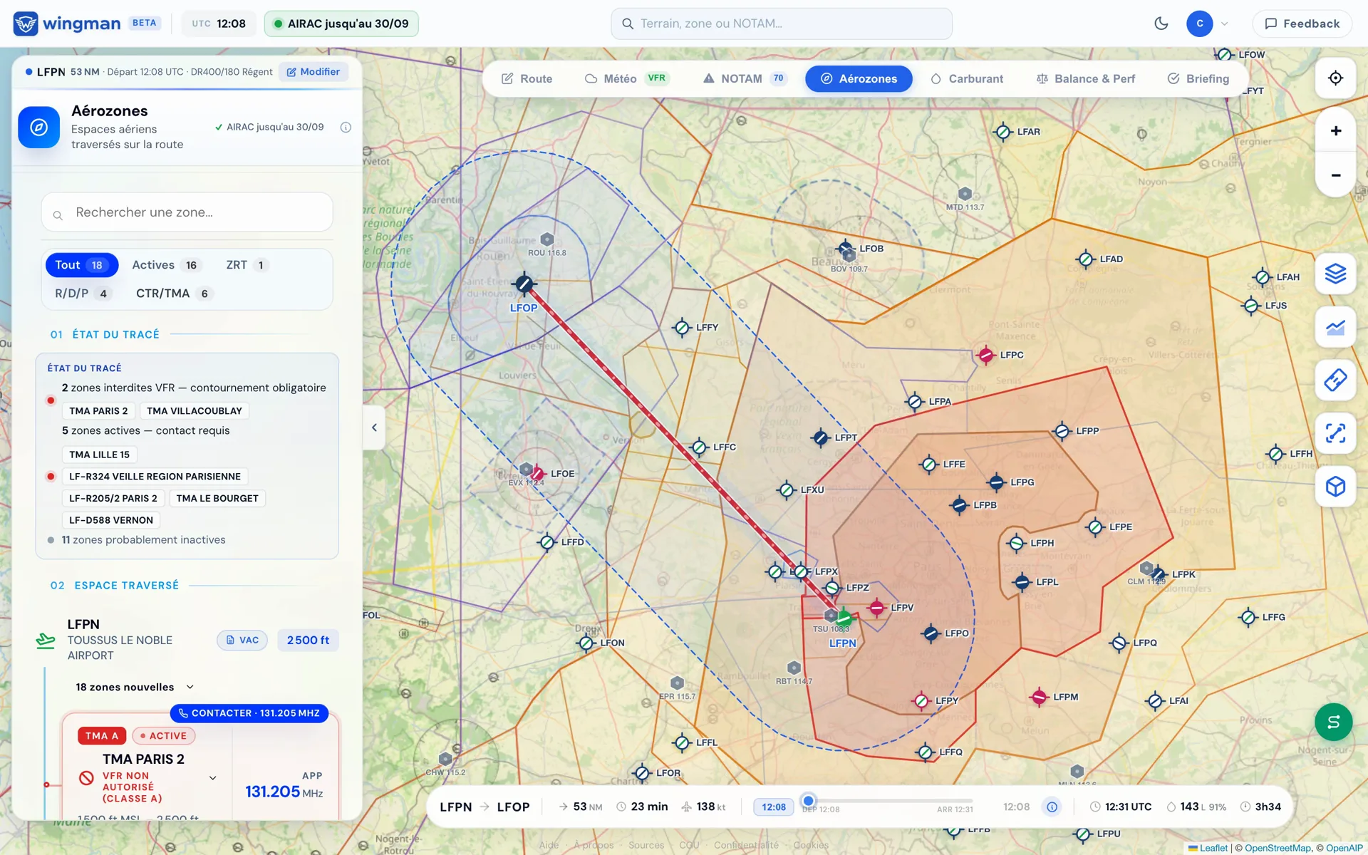The height and width of the screenshot is (855, 1368).
Task: Switch to the Route tab
Action: click(x=527, y=78)
